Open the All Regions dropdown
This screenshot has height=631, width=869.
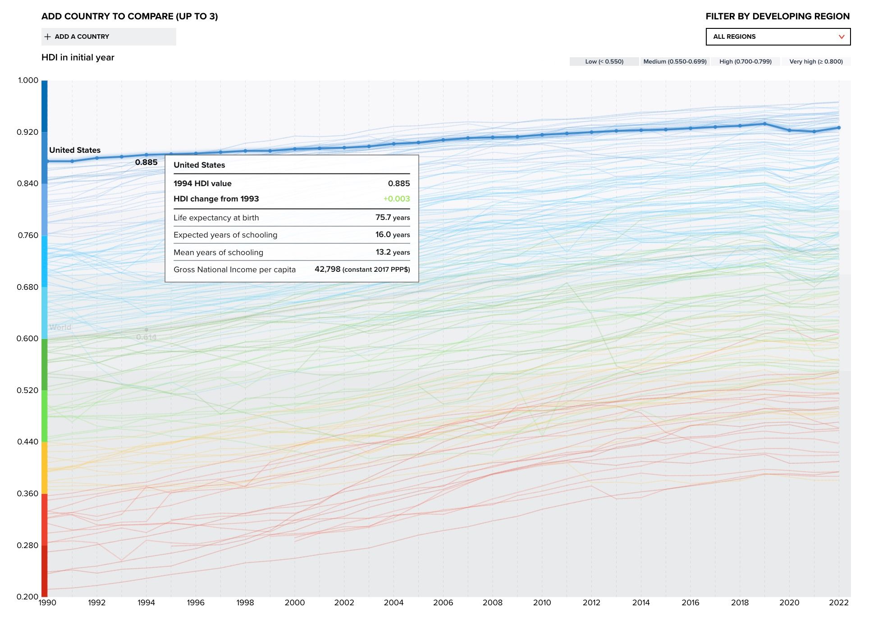pos(778,37)
